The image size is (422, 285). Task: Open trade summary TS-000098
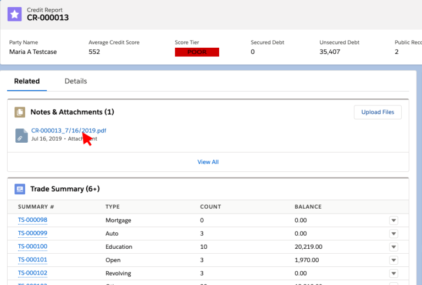coord(32,220)
